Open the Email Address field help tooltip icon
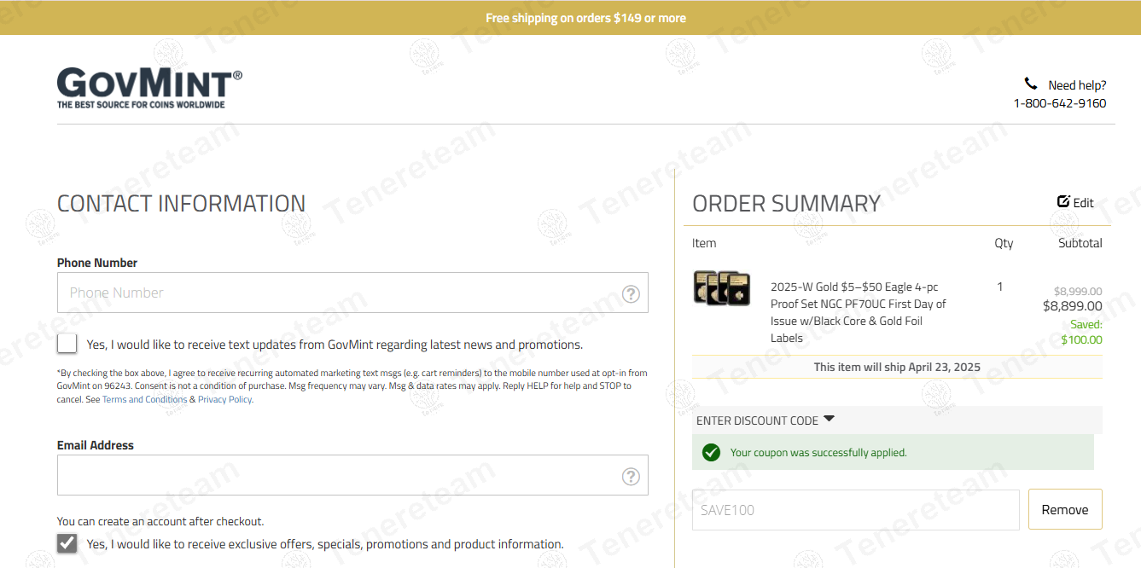This screenshot has width=1141, height=568. tap(631, 476)
